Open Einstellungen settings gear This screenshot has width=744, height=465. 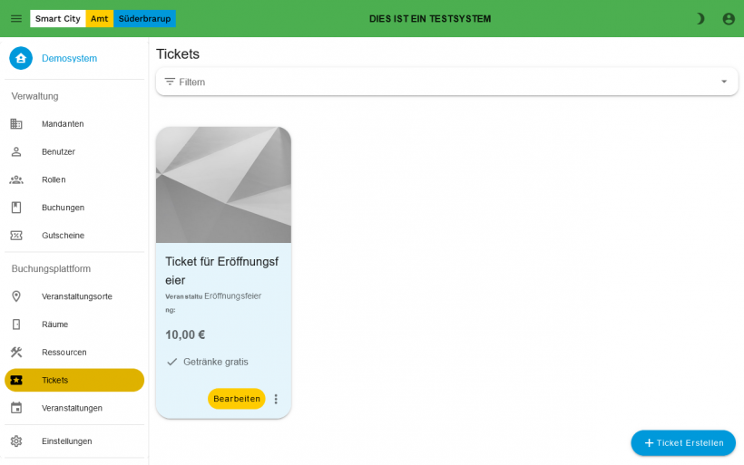(x=16, y=441)
